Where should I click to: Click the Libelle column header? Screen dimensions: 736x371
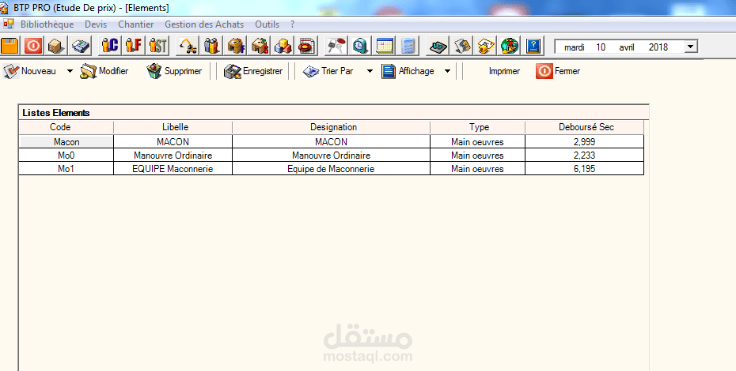173,127
